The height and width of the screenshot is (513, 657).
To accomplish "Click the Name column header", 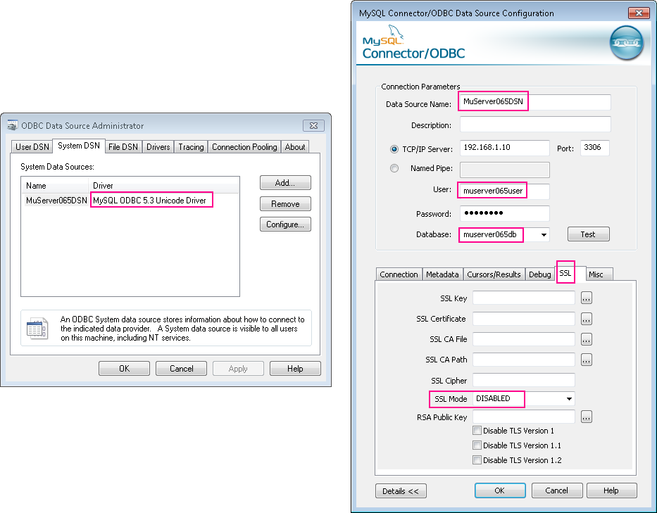I will 55,186.
